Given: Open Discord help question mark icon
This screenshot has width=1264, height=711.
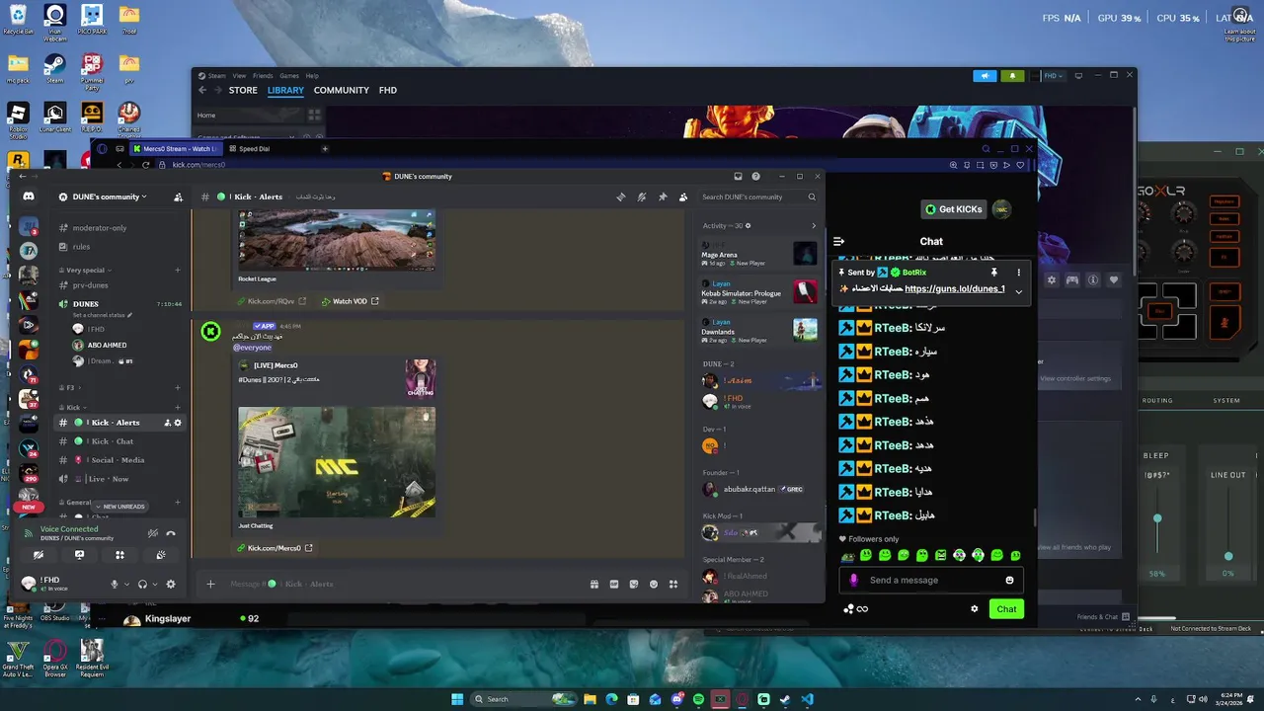Looking at the screenshot, I should [x=756, y=177].
